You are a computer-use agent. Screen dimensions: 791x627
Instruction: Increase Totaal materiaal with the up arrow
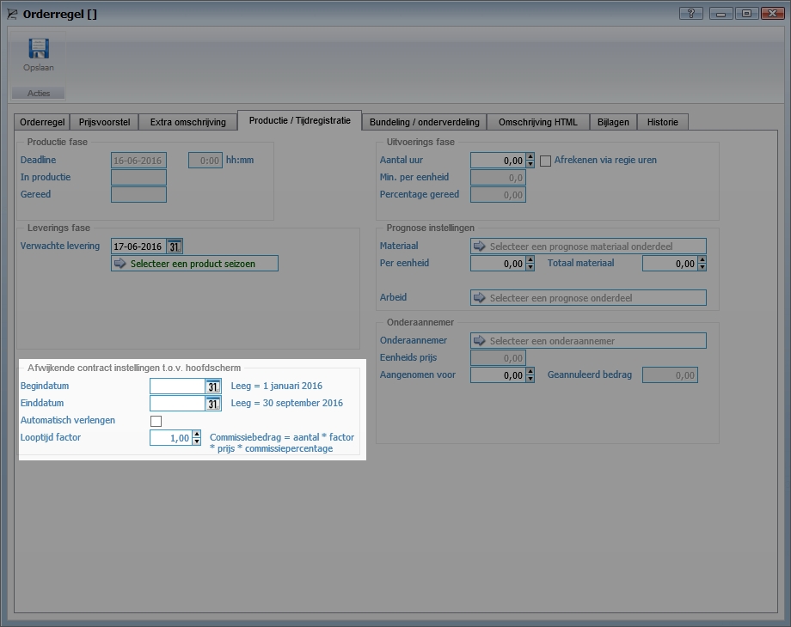(702, 259)
